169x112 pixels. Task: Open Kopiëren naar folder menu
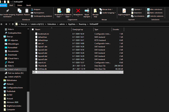(x=68, y=13)
